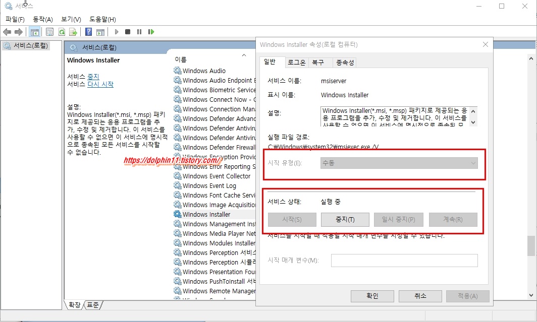
Task: Click gear icon of Windows Audio
Action: click(x=178, y=71)
